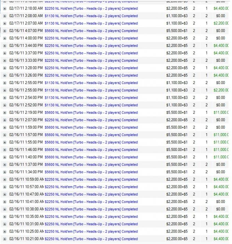
Task: Expand the 02/17/11 2:18:00 AM tournament row
Action: tap(5, 9)
